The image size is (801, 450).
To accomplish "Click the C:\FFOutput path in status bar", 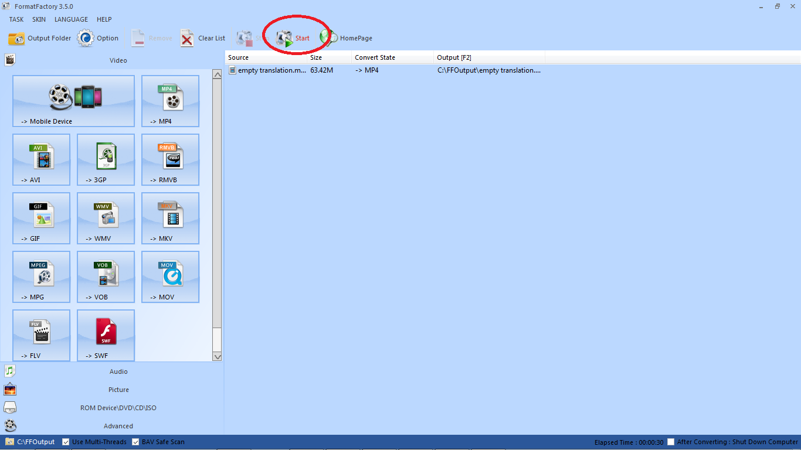I will coord(36,442).
